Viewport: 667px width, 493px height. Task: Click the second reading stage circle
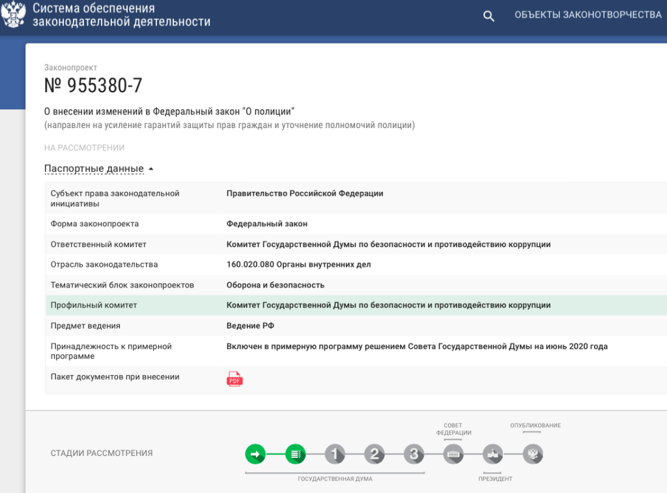point(374,454)
